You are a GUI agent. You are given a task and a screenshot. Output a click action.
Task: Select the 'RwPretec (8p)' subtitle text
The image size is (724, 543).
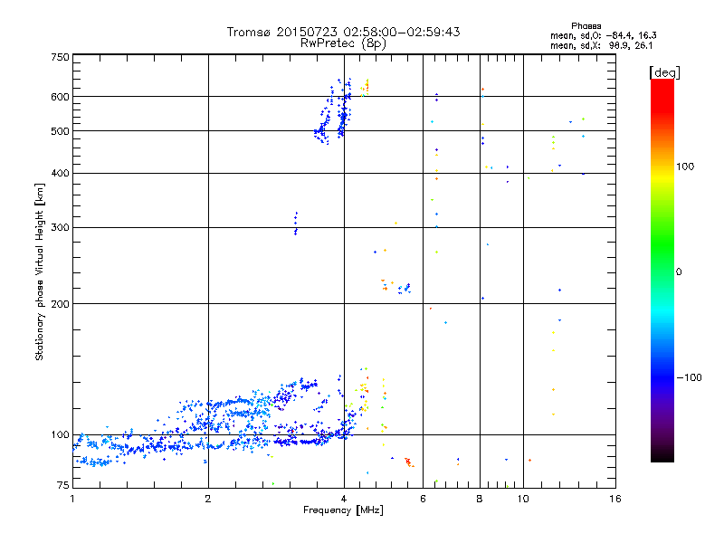tap(343, 43)
